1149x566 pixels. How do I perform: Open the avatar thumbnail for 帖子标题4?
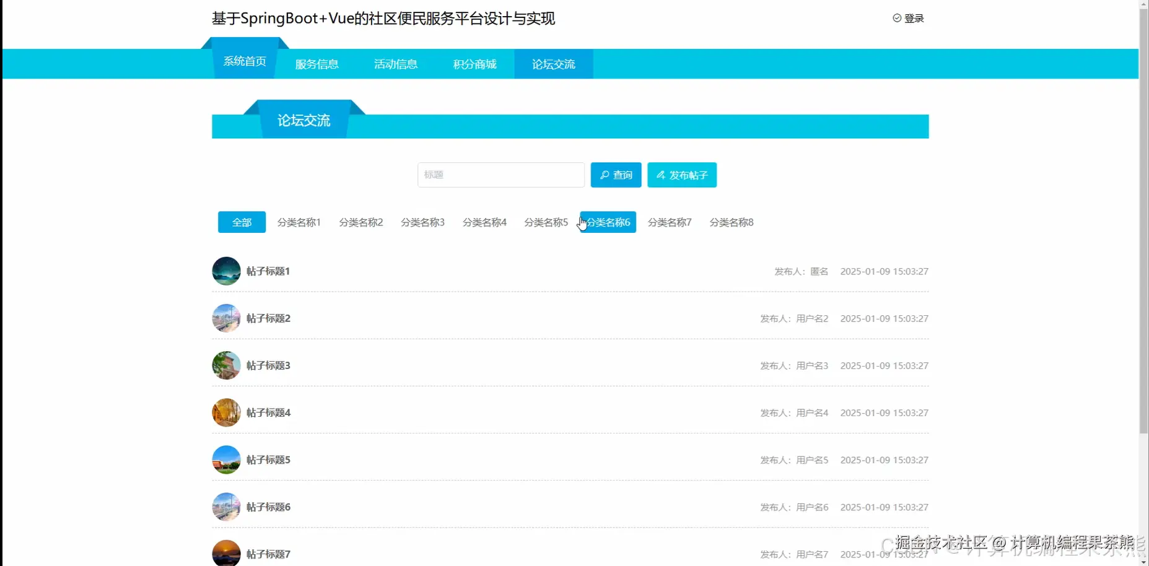click(226, 412)
